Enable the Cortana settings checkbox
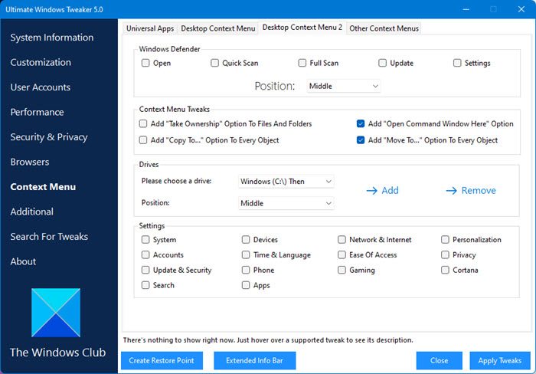Viewport: 536px width, 374px height. click(x=446, y=270)
